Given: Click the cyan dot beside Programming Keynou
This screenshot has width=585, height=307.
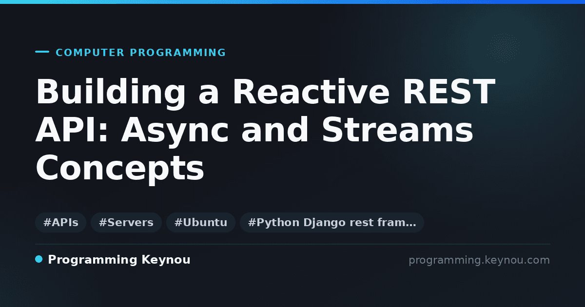Looking at the screenshot, I should pyautogui.click(x=39, y=259).
